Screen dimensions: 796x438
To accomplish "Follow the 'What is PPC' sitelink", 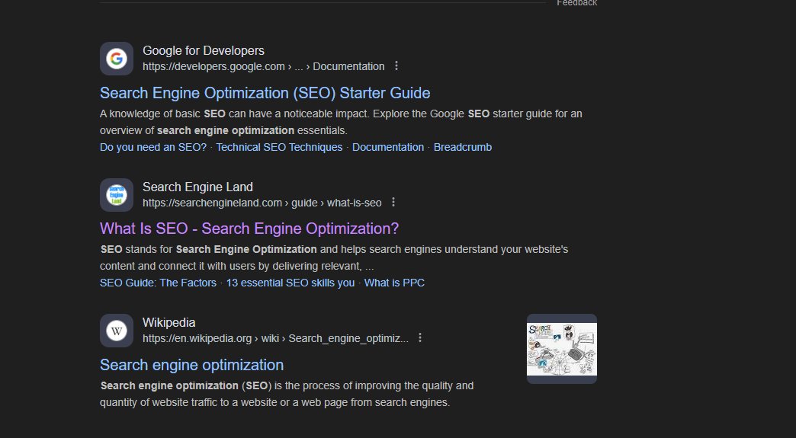I will tap(394, 283).
